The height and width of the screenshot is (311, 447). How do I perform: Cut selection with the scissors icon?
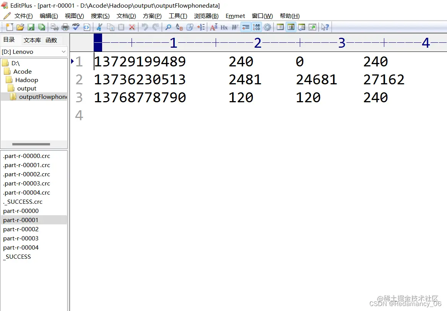coord(99,27)
